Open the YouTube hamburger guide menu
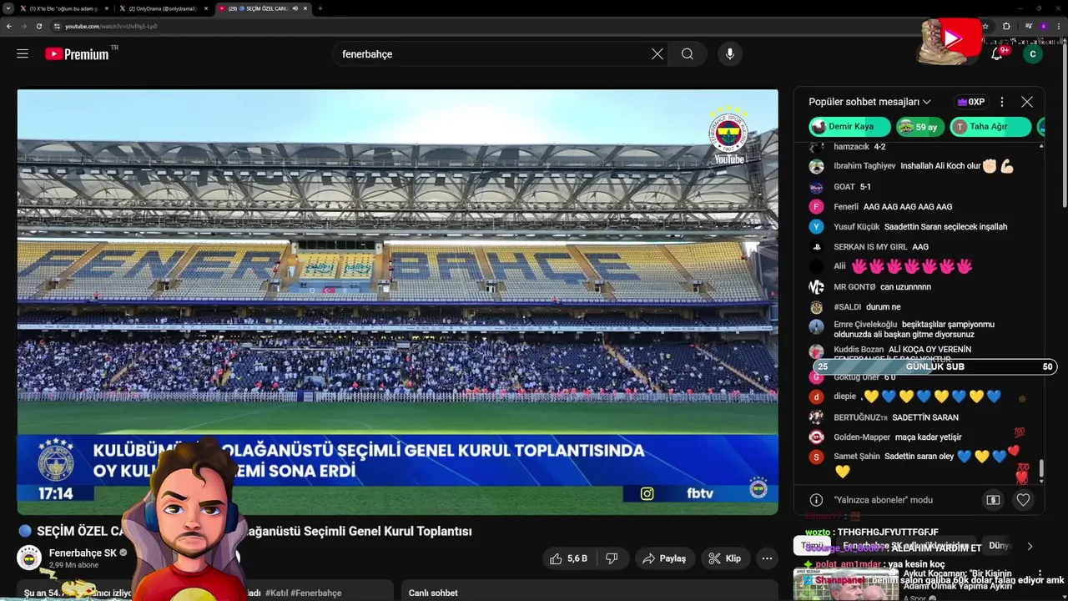 23,53
